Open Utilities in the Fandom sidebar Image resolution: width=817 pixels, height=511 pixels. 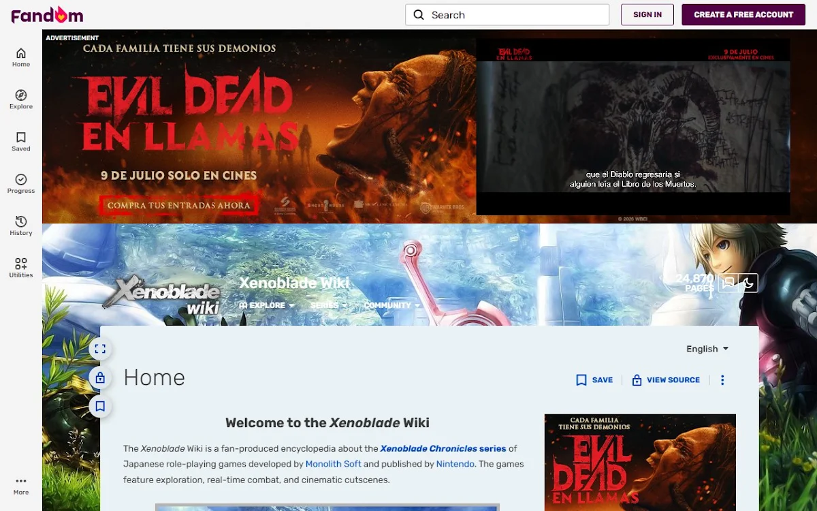coord(21,268)
